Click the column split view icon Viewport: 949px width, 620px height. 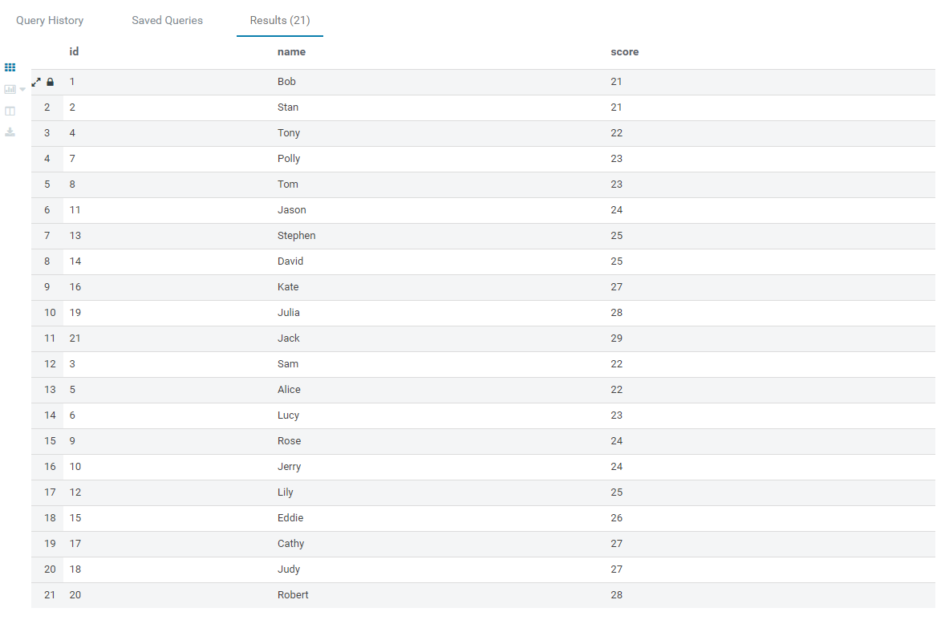(10, 111)
